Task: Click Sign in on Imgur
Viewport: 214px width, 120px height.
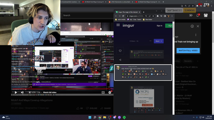Action: tap(159, 26)
